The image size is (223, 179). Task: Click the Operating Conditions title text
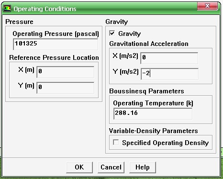45,9
